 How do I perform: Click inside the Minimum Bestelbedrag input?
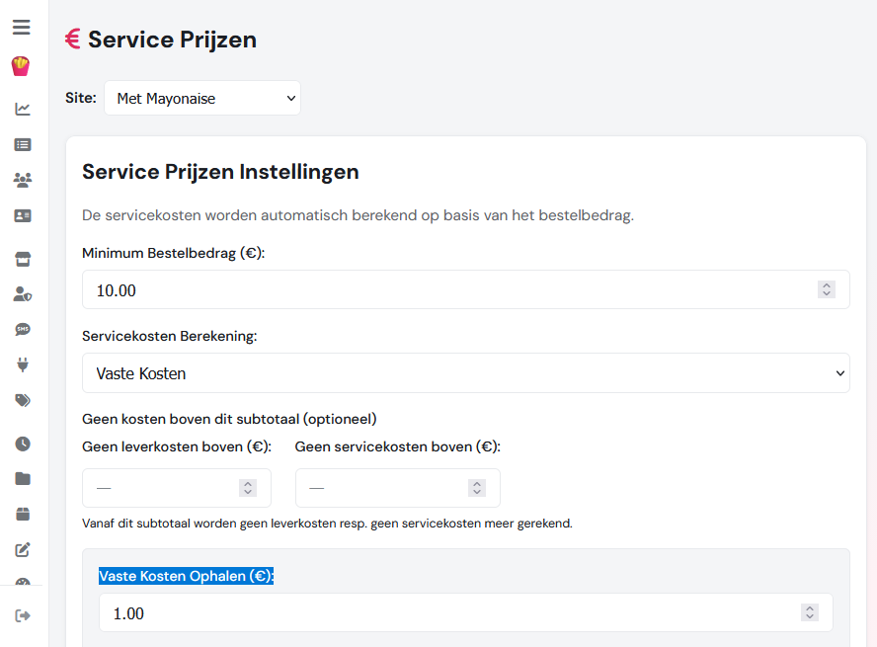[x=395, y=289]
